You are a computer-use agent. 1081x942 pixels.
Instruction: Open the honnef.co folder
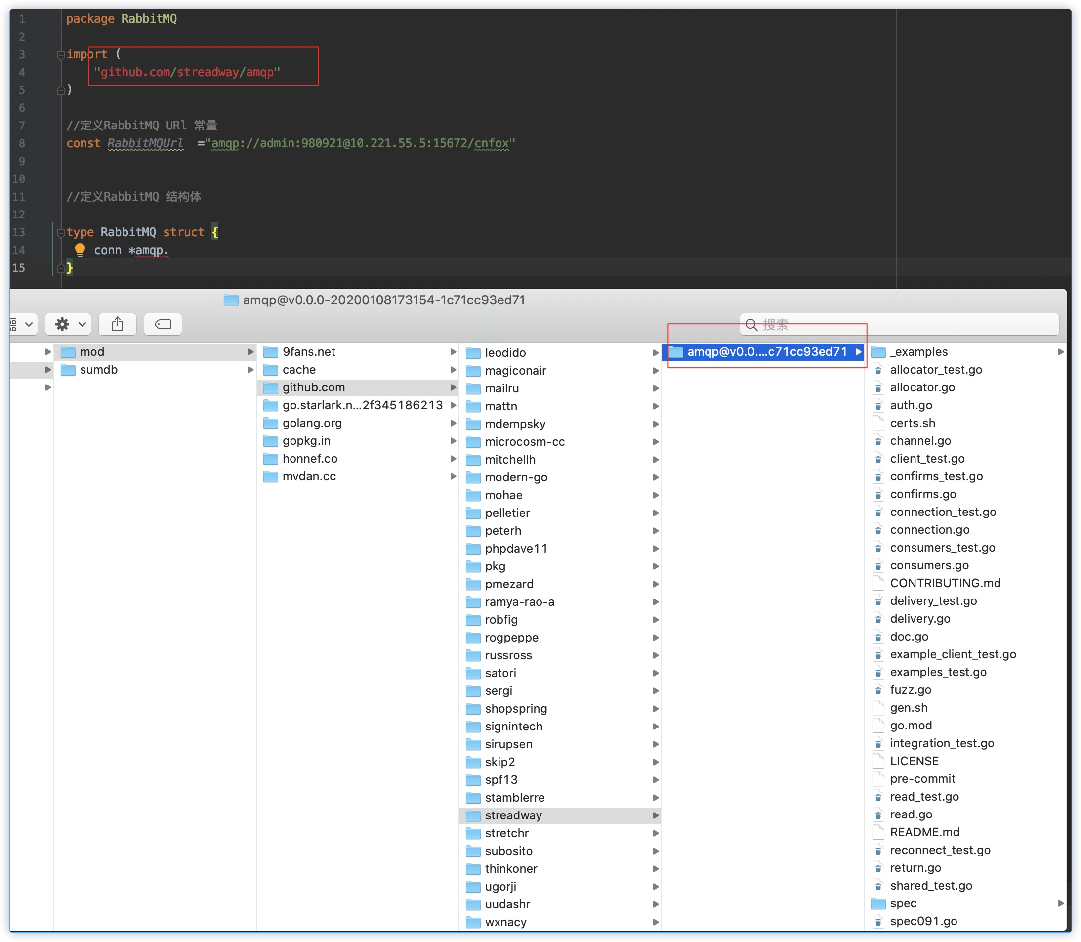pyautogui.click(x=358, y=459)
